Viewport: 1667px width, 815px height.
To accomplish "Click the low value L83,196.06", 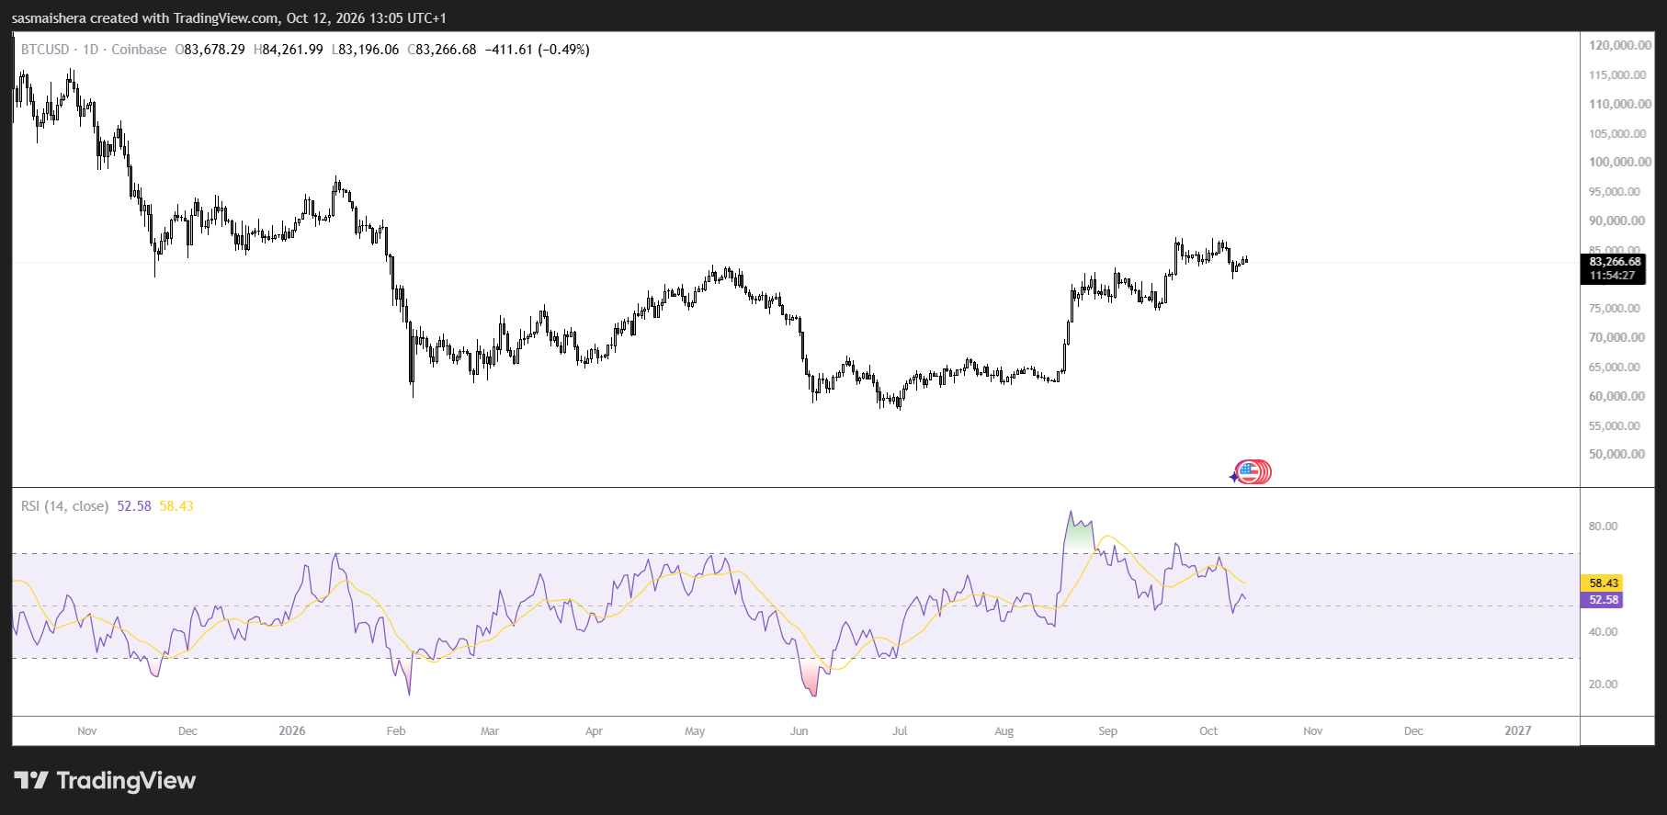I will click(366, 50).
